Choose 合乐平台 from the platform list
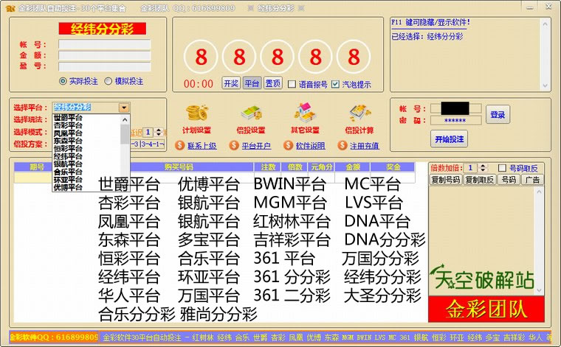Screen dimensions: 561x347 point(68,172)
